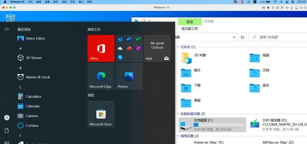Select the 视频 folder
307x144 pixels.
260,58
